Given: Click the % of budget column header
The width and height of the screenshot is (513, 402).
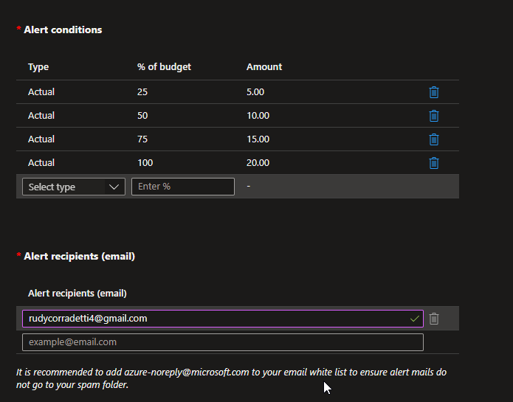Looking at the screenshot, I should tap(164, 66).
